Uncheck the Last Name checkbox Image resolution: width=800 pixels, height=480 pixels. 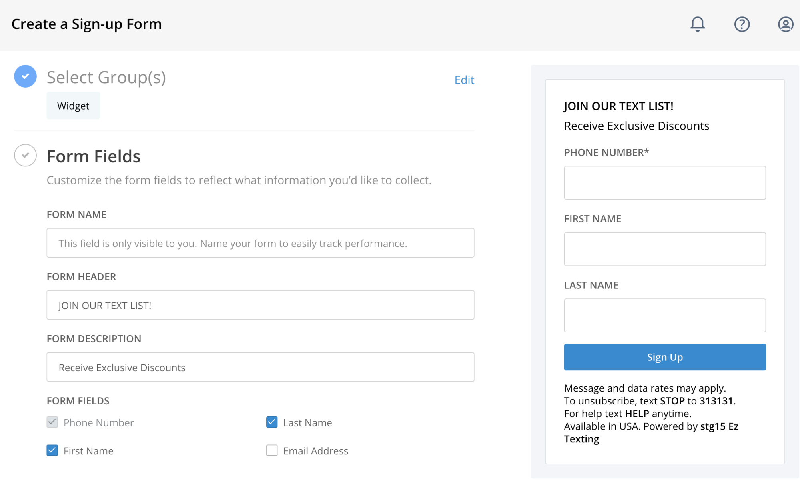(272, 422)
